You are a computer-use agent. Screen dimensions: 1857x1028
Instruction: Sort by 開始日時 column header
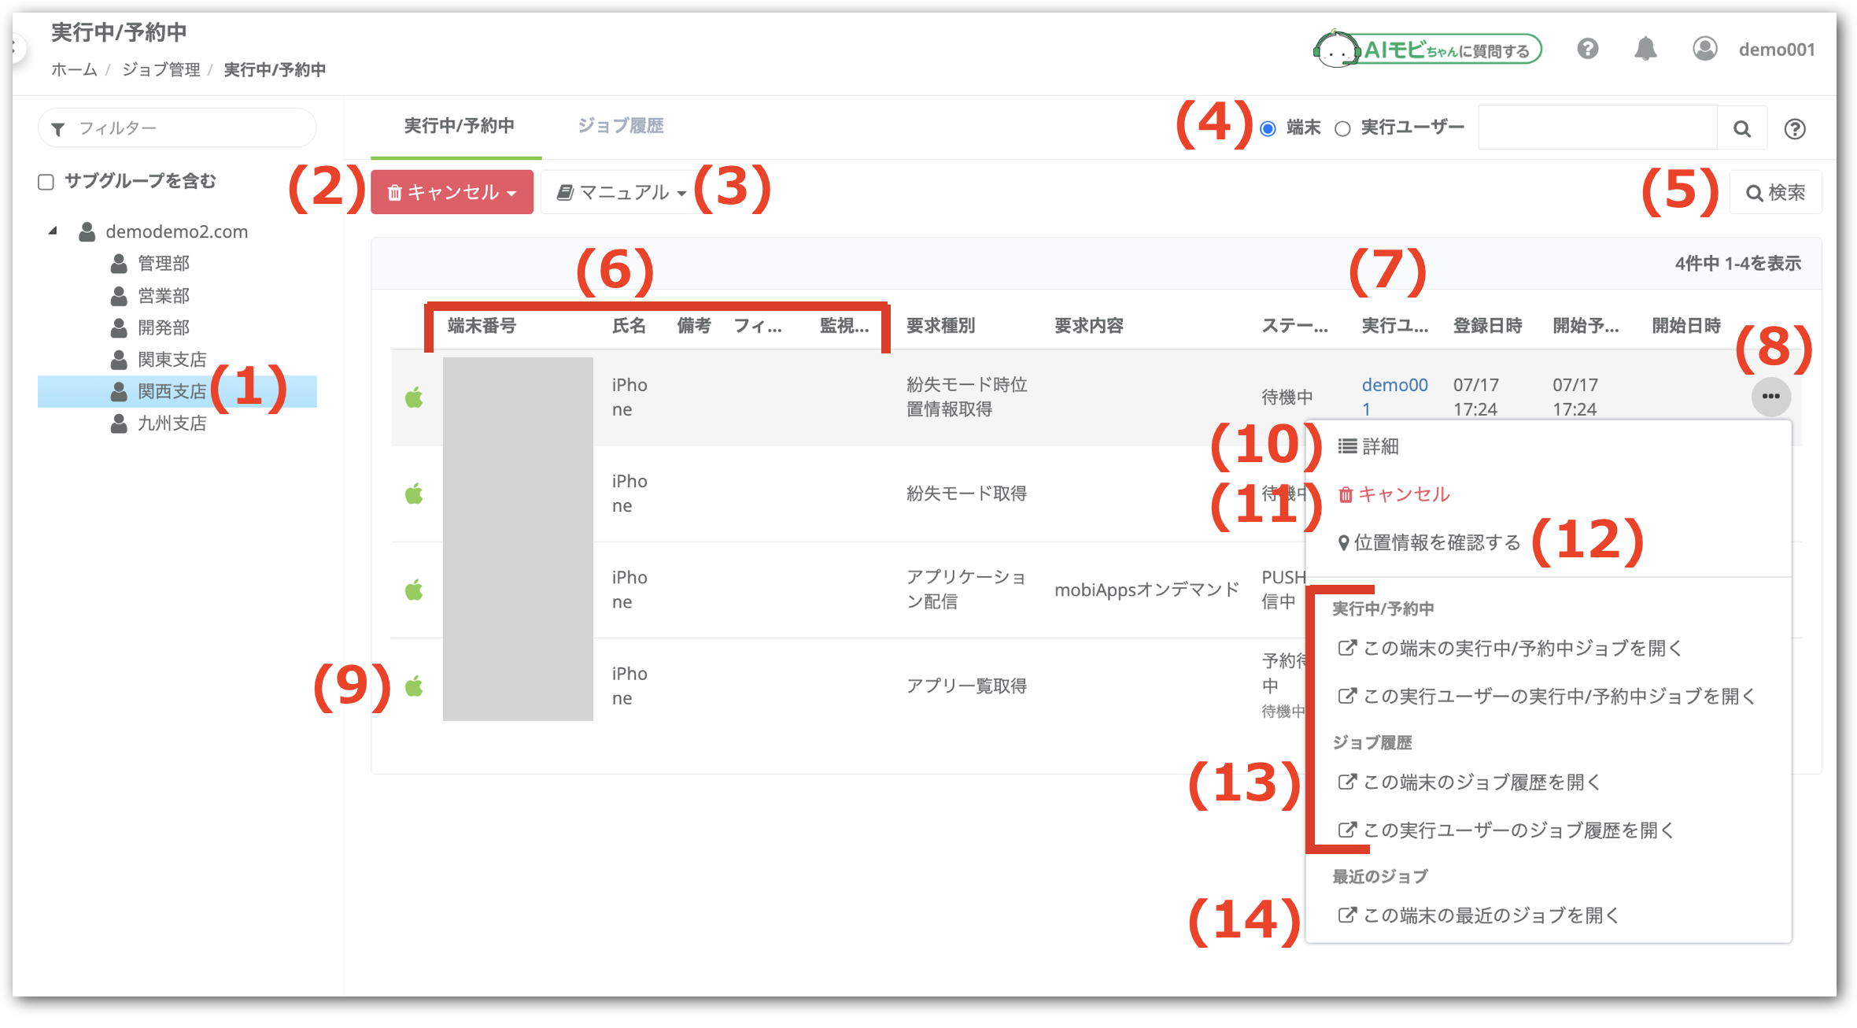[1686, 325]
